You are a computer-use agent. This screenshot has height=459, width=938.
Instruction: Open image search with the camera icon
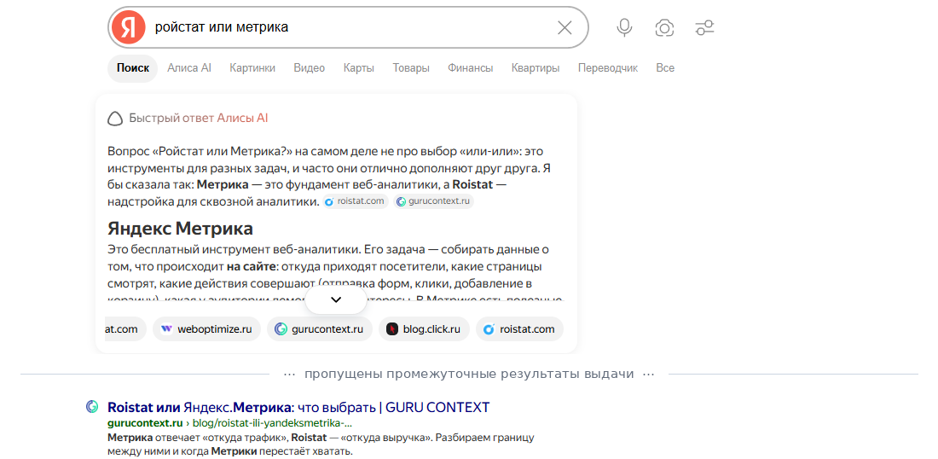point(664,27)
